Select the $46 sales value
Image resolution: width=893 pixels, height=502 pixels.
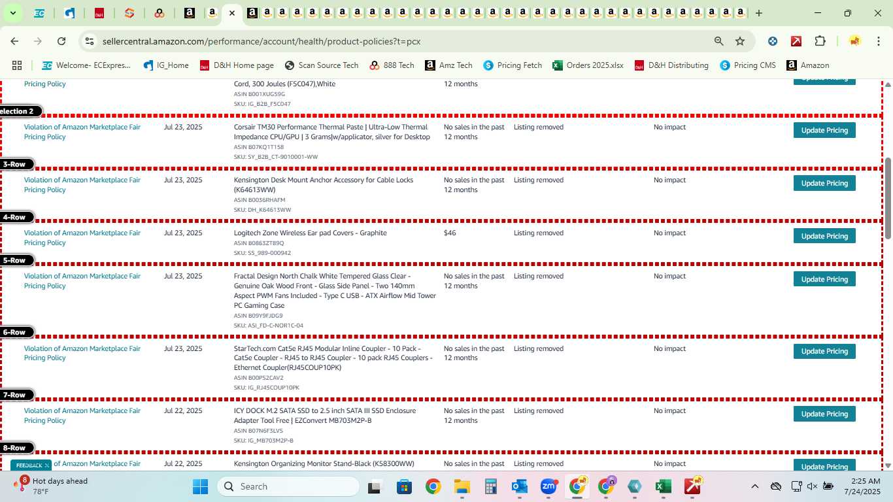pos(450,233)
